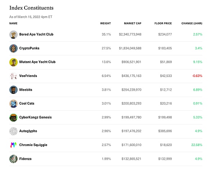The image size is (216, 173).
Task: Select the VeeFriends logo icon
Action: [13, 76]
